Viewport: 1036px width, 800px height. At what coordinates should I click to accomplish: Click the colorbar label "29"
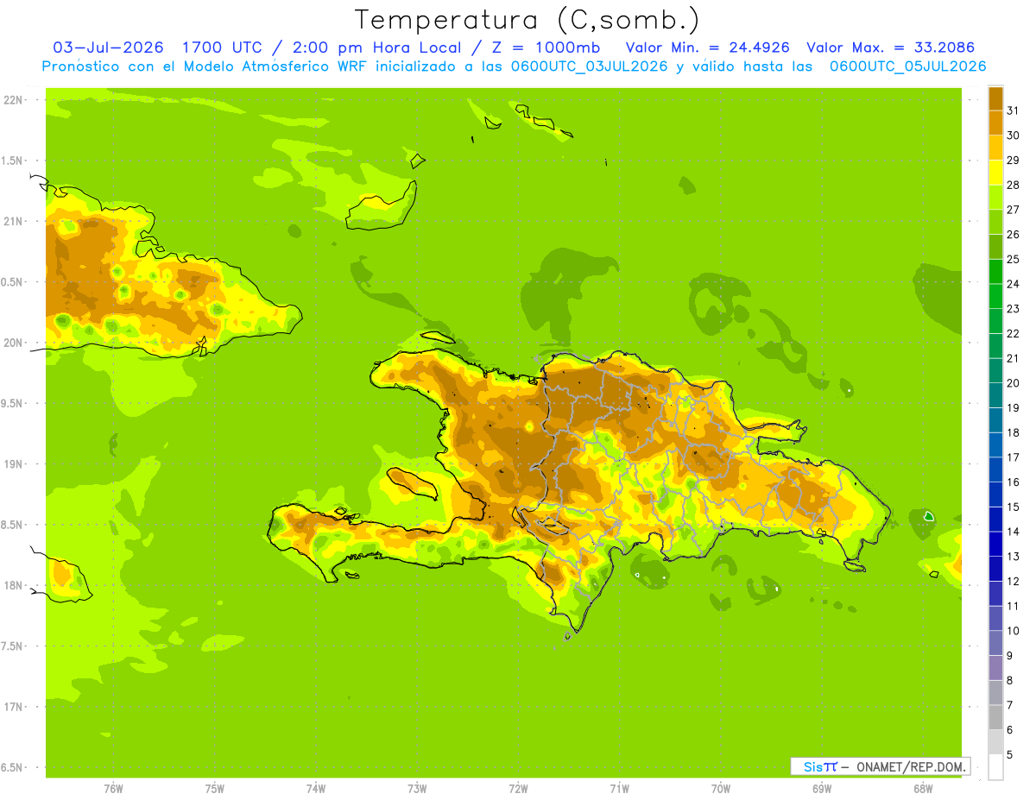1013,161
